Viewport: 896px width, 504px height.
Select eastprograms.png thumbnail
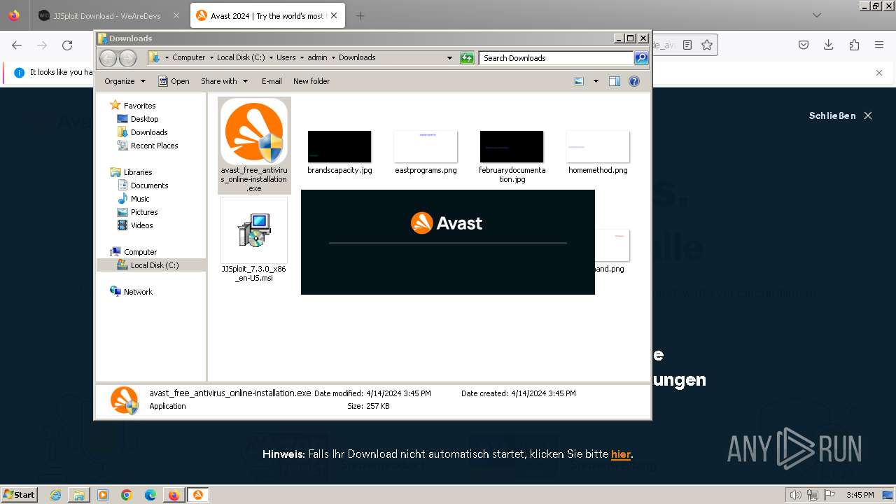pos(426,146)
